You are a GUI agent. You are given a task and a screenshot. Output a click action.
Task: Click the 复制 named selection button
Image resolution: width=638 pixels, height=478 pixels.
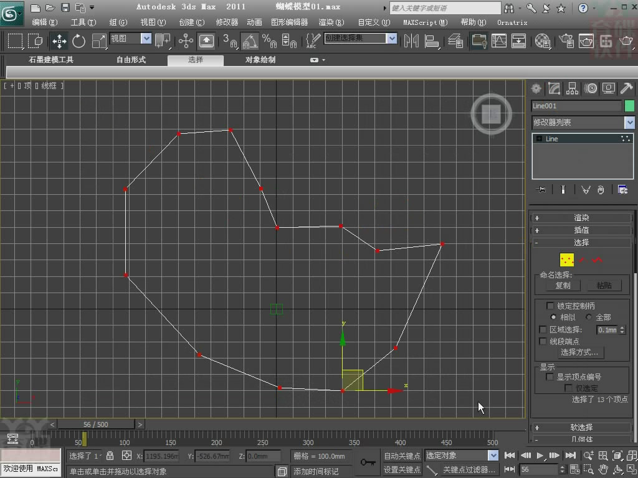563,285
